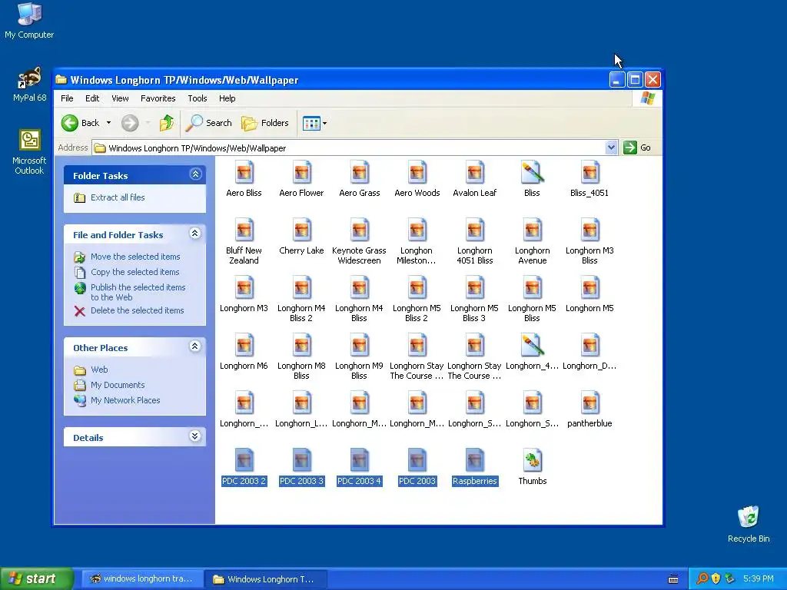Toggle the Folders pane button
Image resolution: width=787 pixels, height=590 pixels.
(x=265, y=123)
